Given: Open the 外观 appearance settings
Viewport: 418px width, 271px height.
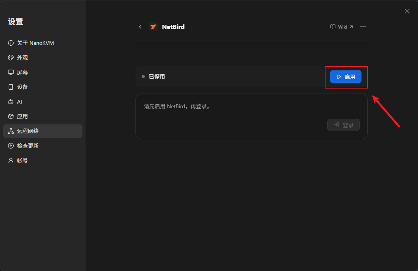Looking at the screenshot, I should click(x=43, y=58).
